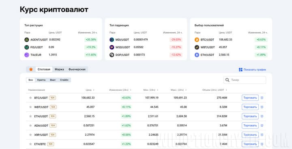292x149 pixels.
Task: Click the chart grid icon beside Показать график
Action: pos(240,70)
